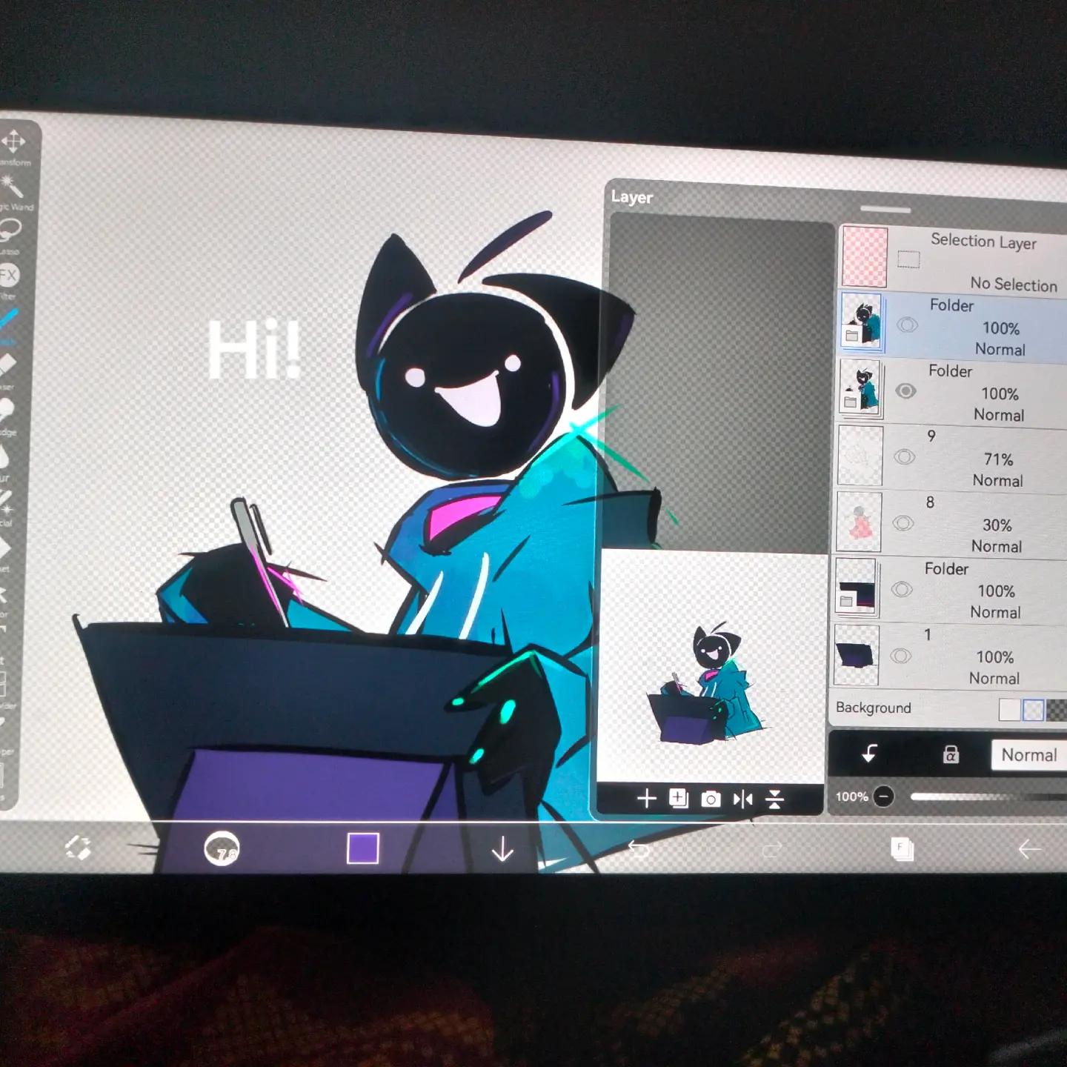Click the "No Selection" text
This screenshot has height=1067, width=1067.
click(x=1014, y=284)
